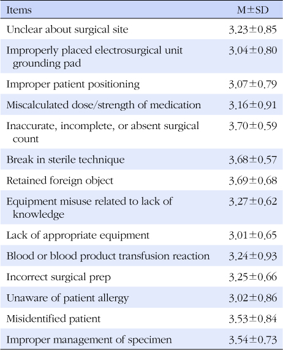Click the Retained foreign object text
The image size is (283, 350).
[x=60, y=181]
